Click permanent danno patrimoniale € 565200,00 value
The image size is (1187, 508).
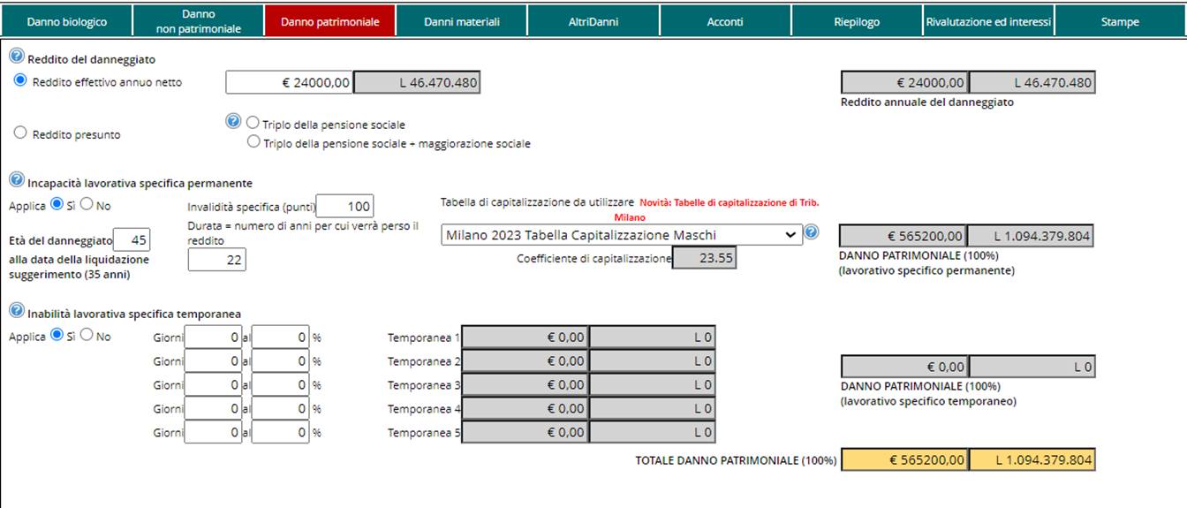[x=903, y=236]
